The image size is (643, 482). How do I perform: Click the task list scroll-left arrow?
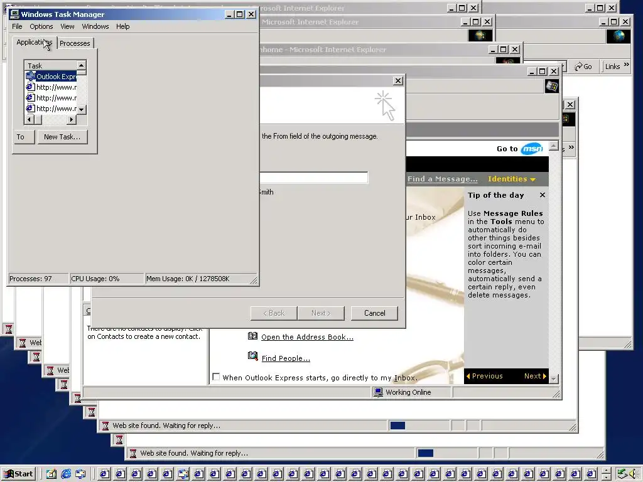click(29, 119)
